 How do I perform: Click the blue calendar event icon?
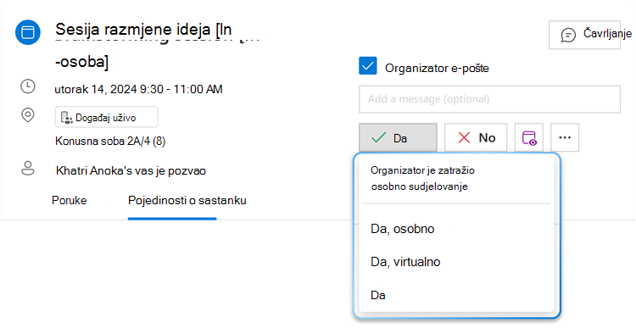click(x=28, y=32)
